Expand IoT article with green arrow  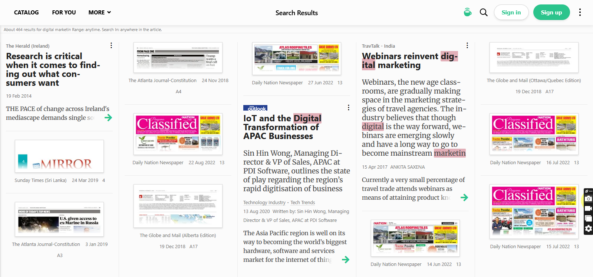[x=346, y=260]
